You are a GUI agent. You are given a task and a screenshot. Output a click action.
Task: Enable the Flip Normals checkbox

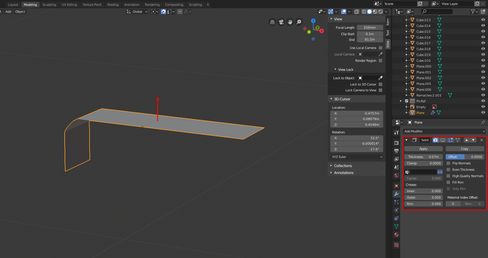[448, 163]
